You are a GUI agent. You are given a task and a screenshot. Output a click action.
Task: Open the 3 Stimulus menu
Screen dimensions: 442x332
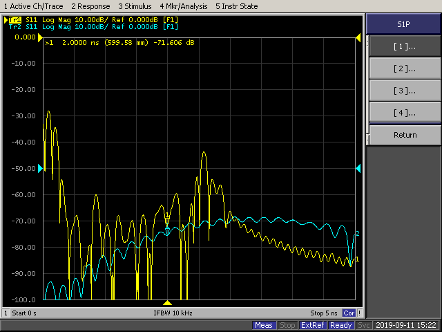click(x=134, y=6)
